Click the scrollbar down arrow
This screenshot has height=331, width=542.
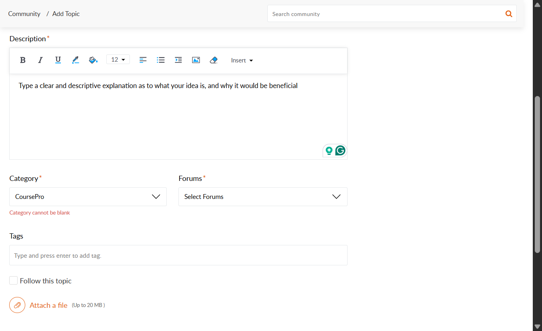coord(537,327)
